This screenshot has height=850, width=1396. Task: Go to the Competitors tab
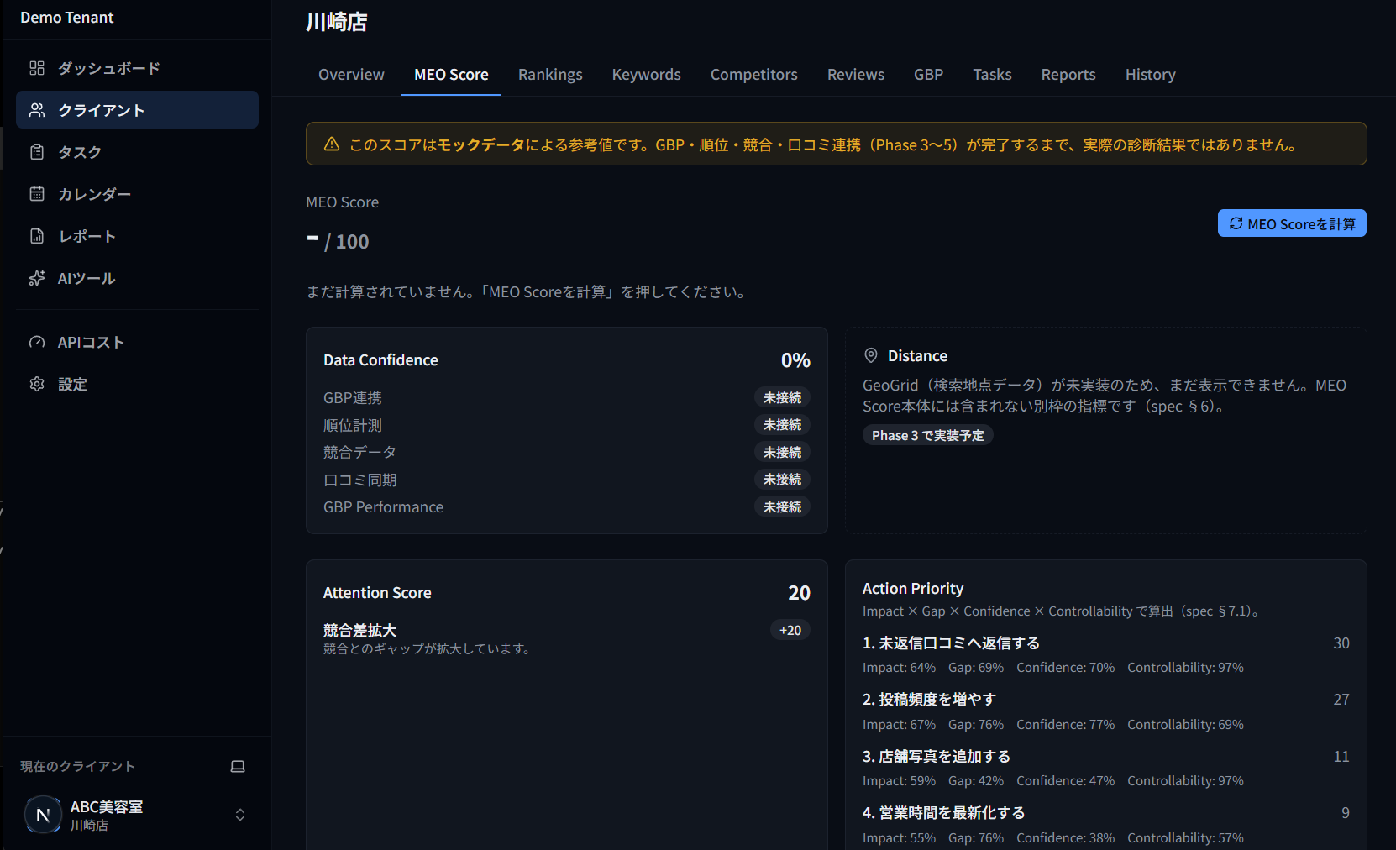coord(754,75)
